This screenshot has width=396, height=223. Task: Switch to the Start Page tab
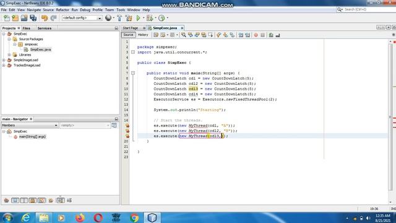point(131,28)
